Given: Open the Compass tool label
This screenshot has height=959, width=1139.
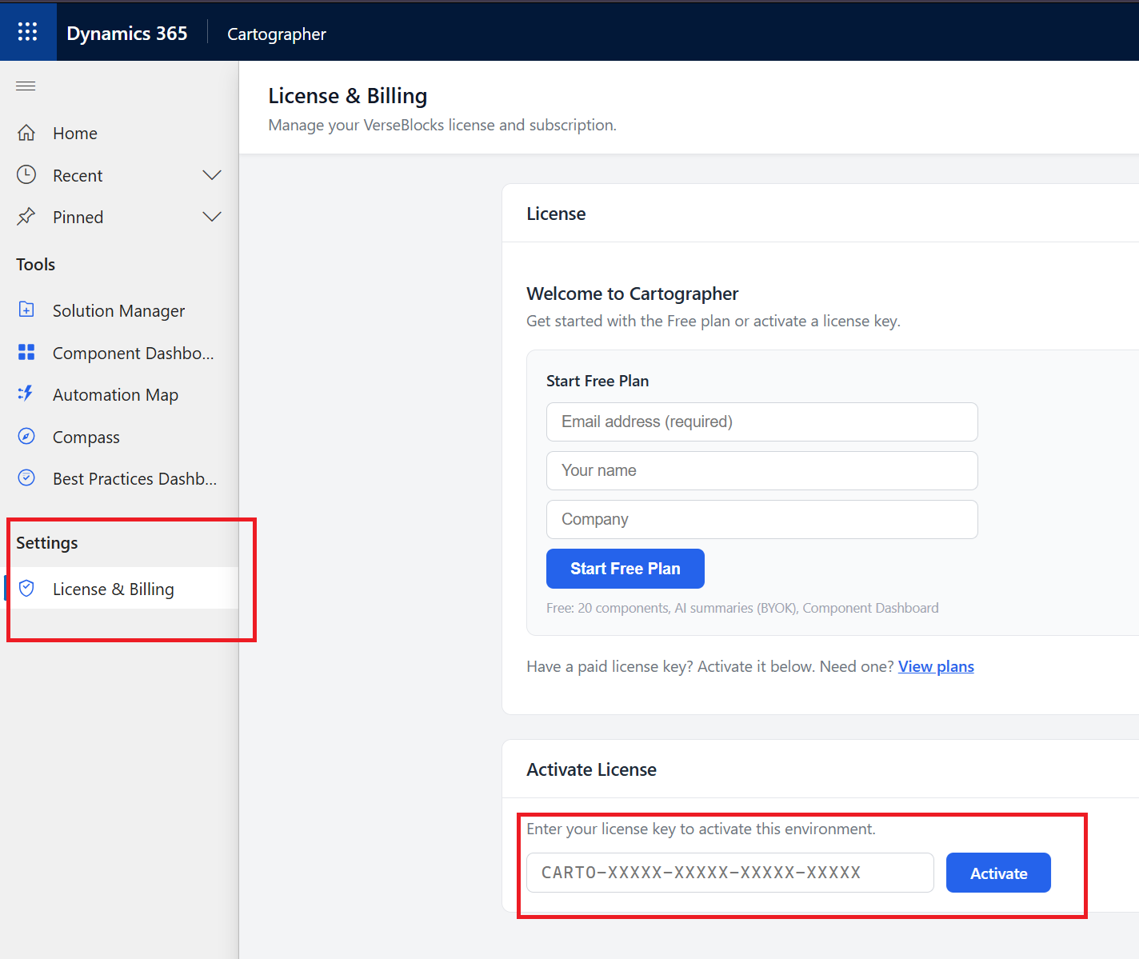Looking at the screenshot, I should point(86,438).
